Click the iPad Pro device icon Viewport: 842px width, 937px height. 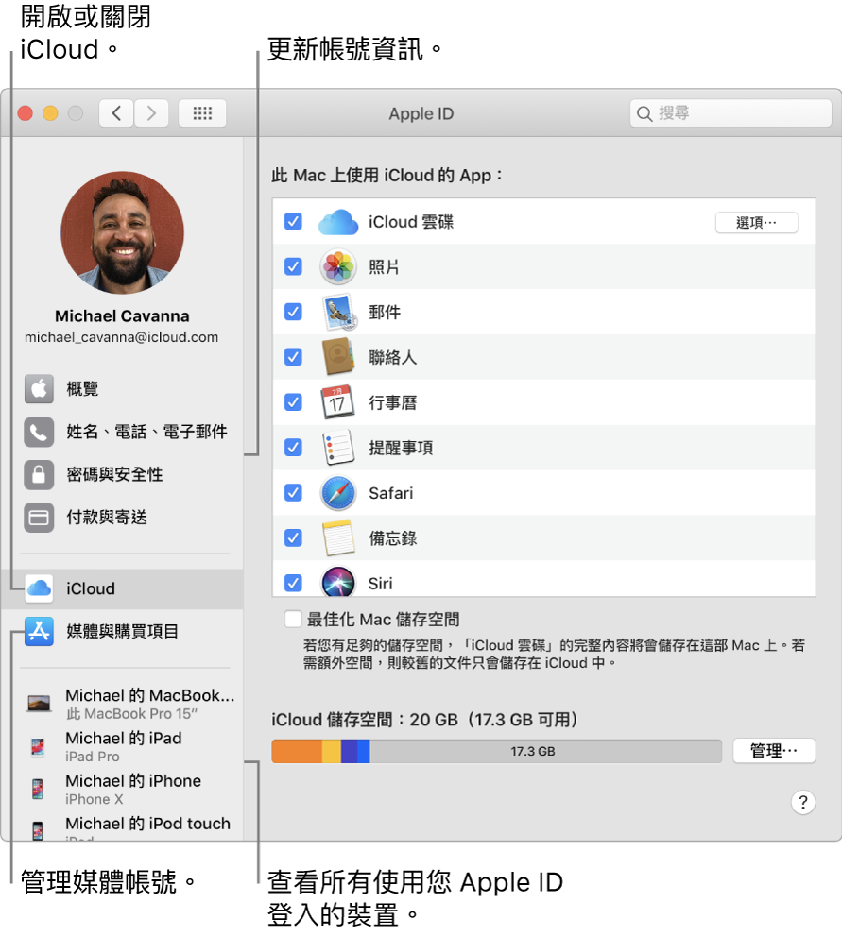pyautogui.click(x=38, y=746)
